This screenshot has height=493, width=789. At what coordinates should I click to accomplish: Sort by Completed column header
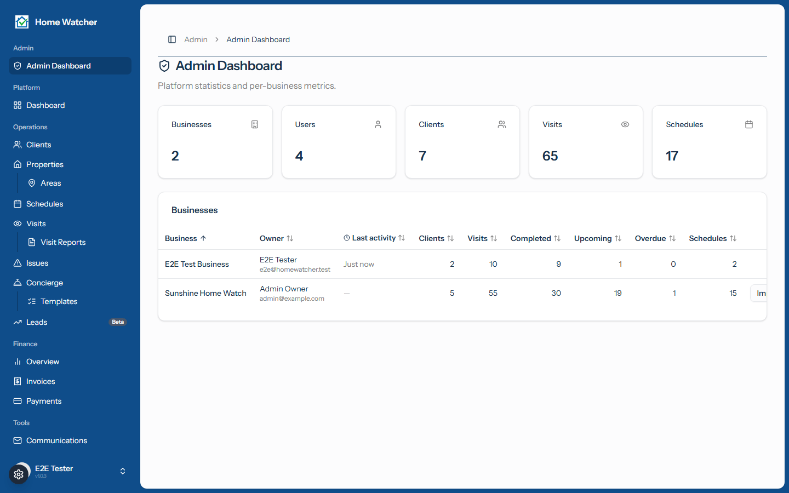pos(536,238)
